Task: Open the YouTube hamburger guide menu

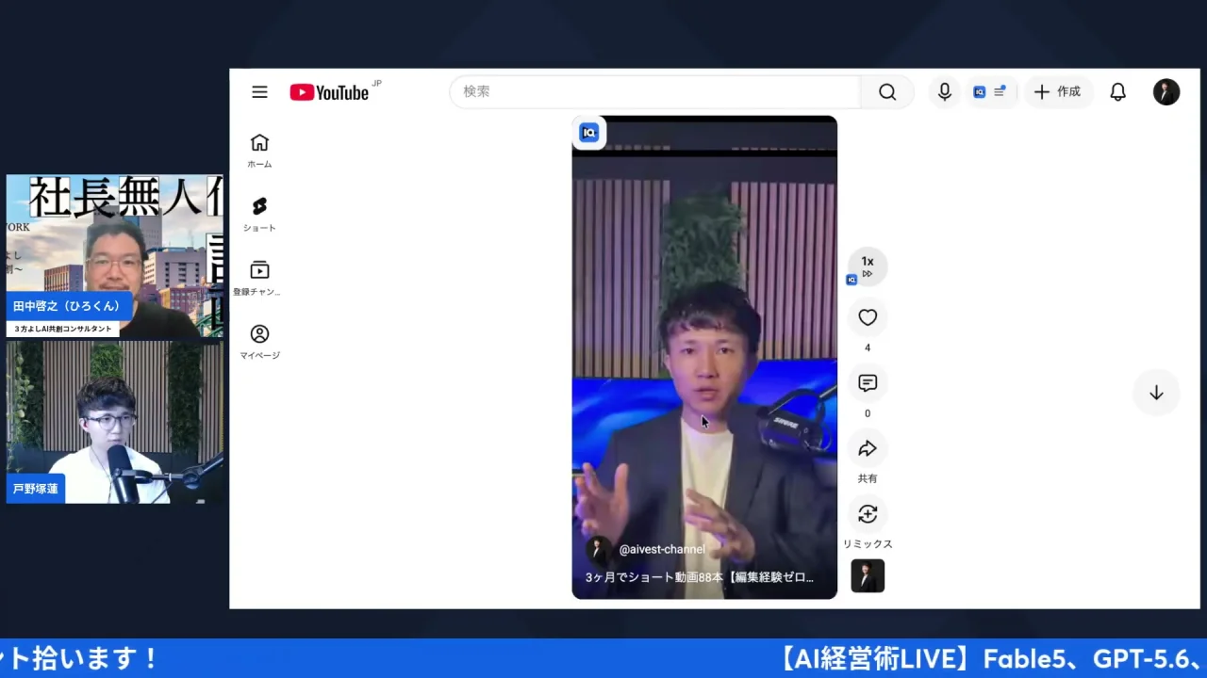Action: (259, 92)
